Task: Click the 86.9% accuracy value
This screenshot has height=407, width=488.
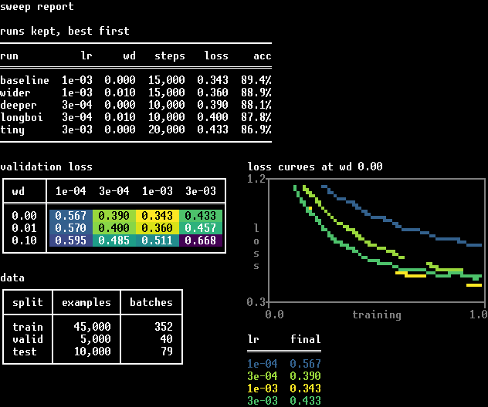Action: point(256,129)
